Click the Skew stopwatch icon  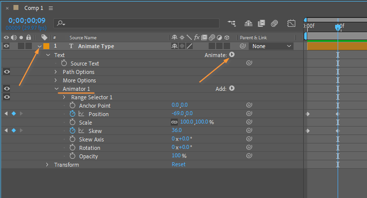click(x=72, y=131)
